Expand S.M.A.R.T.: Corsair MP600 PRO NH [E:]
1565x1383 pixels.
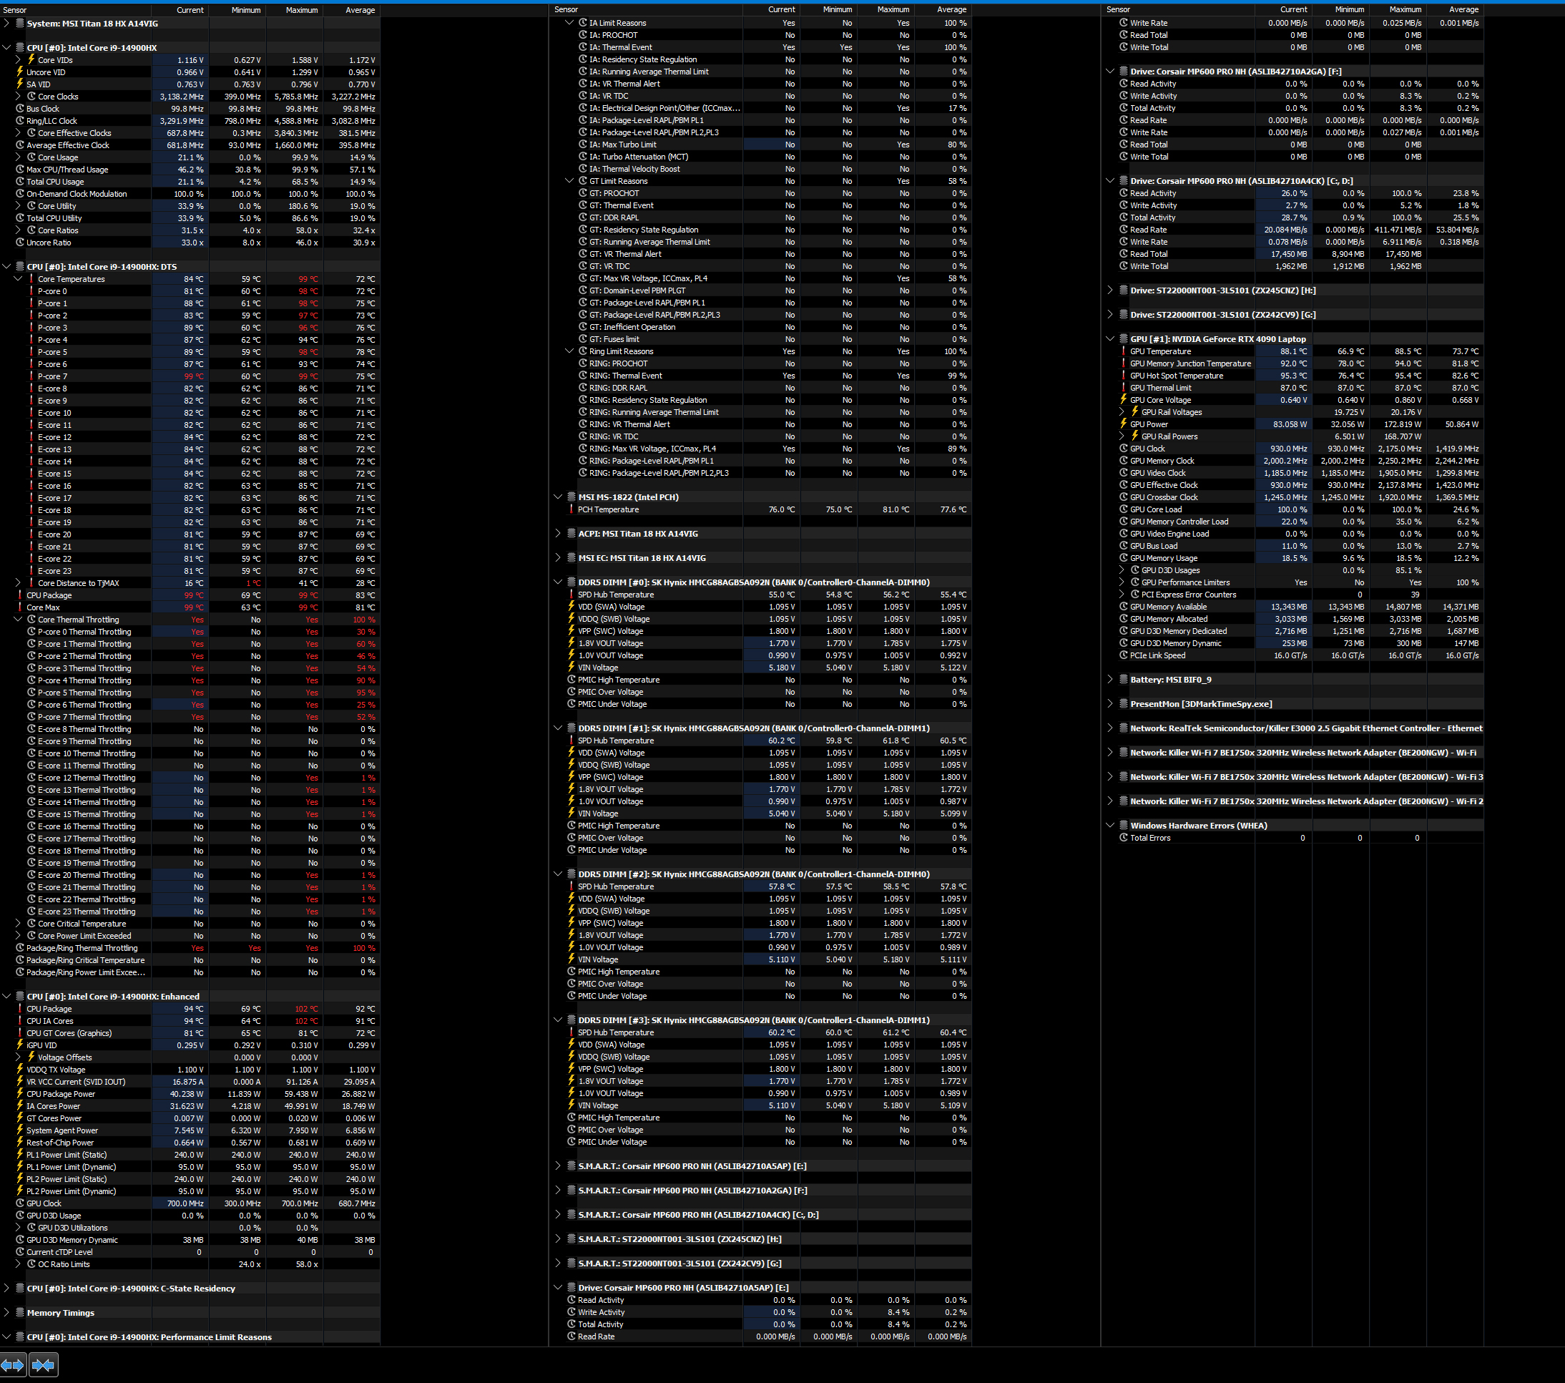[x=558, y=1165]
